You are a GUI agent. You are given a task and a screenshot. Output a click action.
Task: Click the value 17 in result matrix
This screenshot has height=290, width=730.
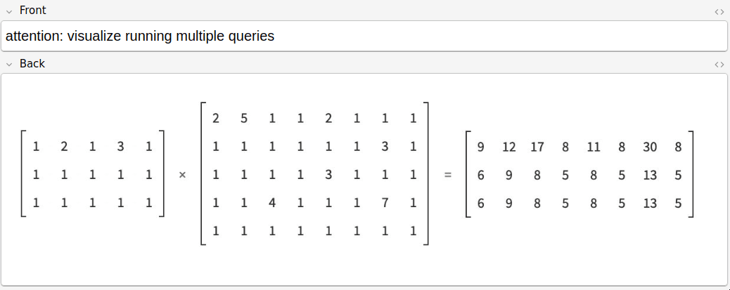point(537,147)
